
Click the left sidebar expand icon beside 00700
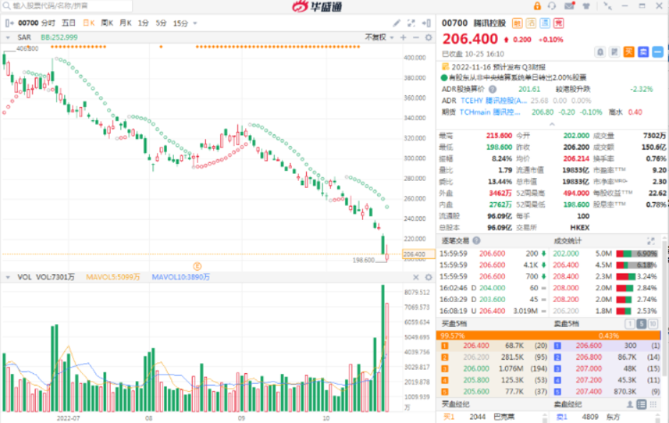coord(10,23)
